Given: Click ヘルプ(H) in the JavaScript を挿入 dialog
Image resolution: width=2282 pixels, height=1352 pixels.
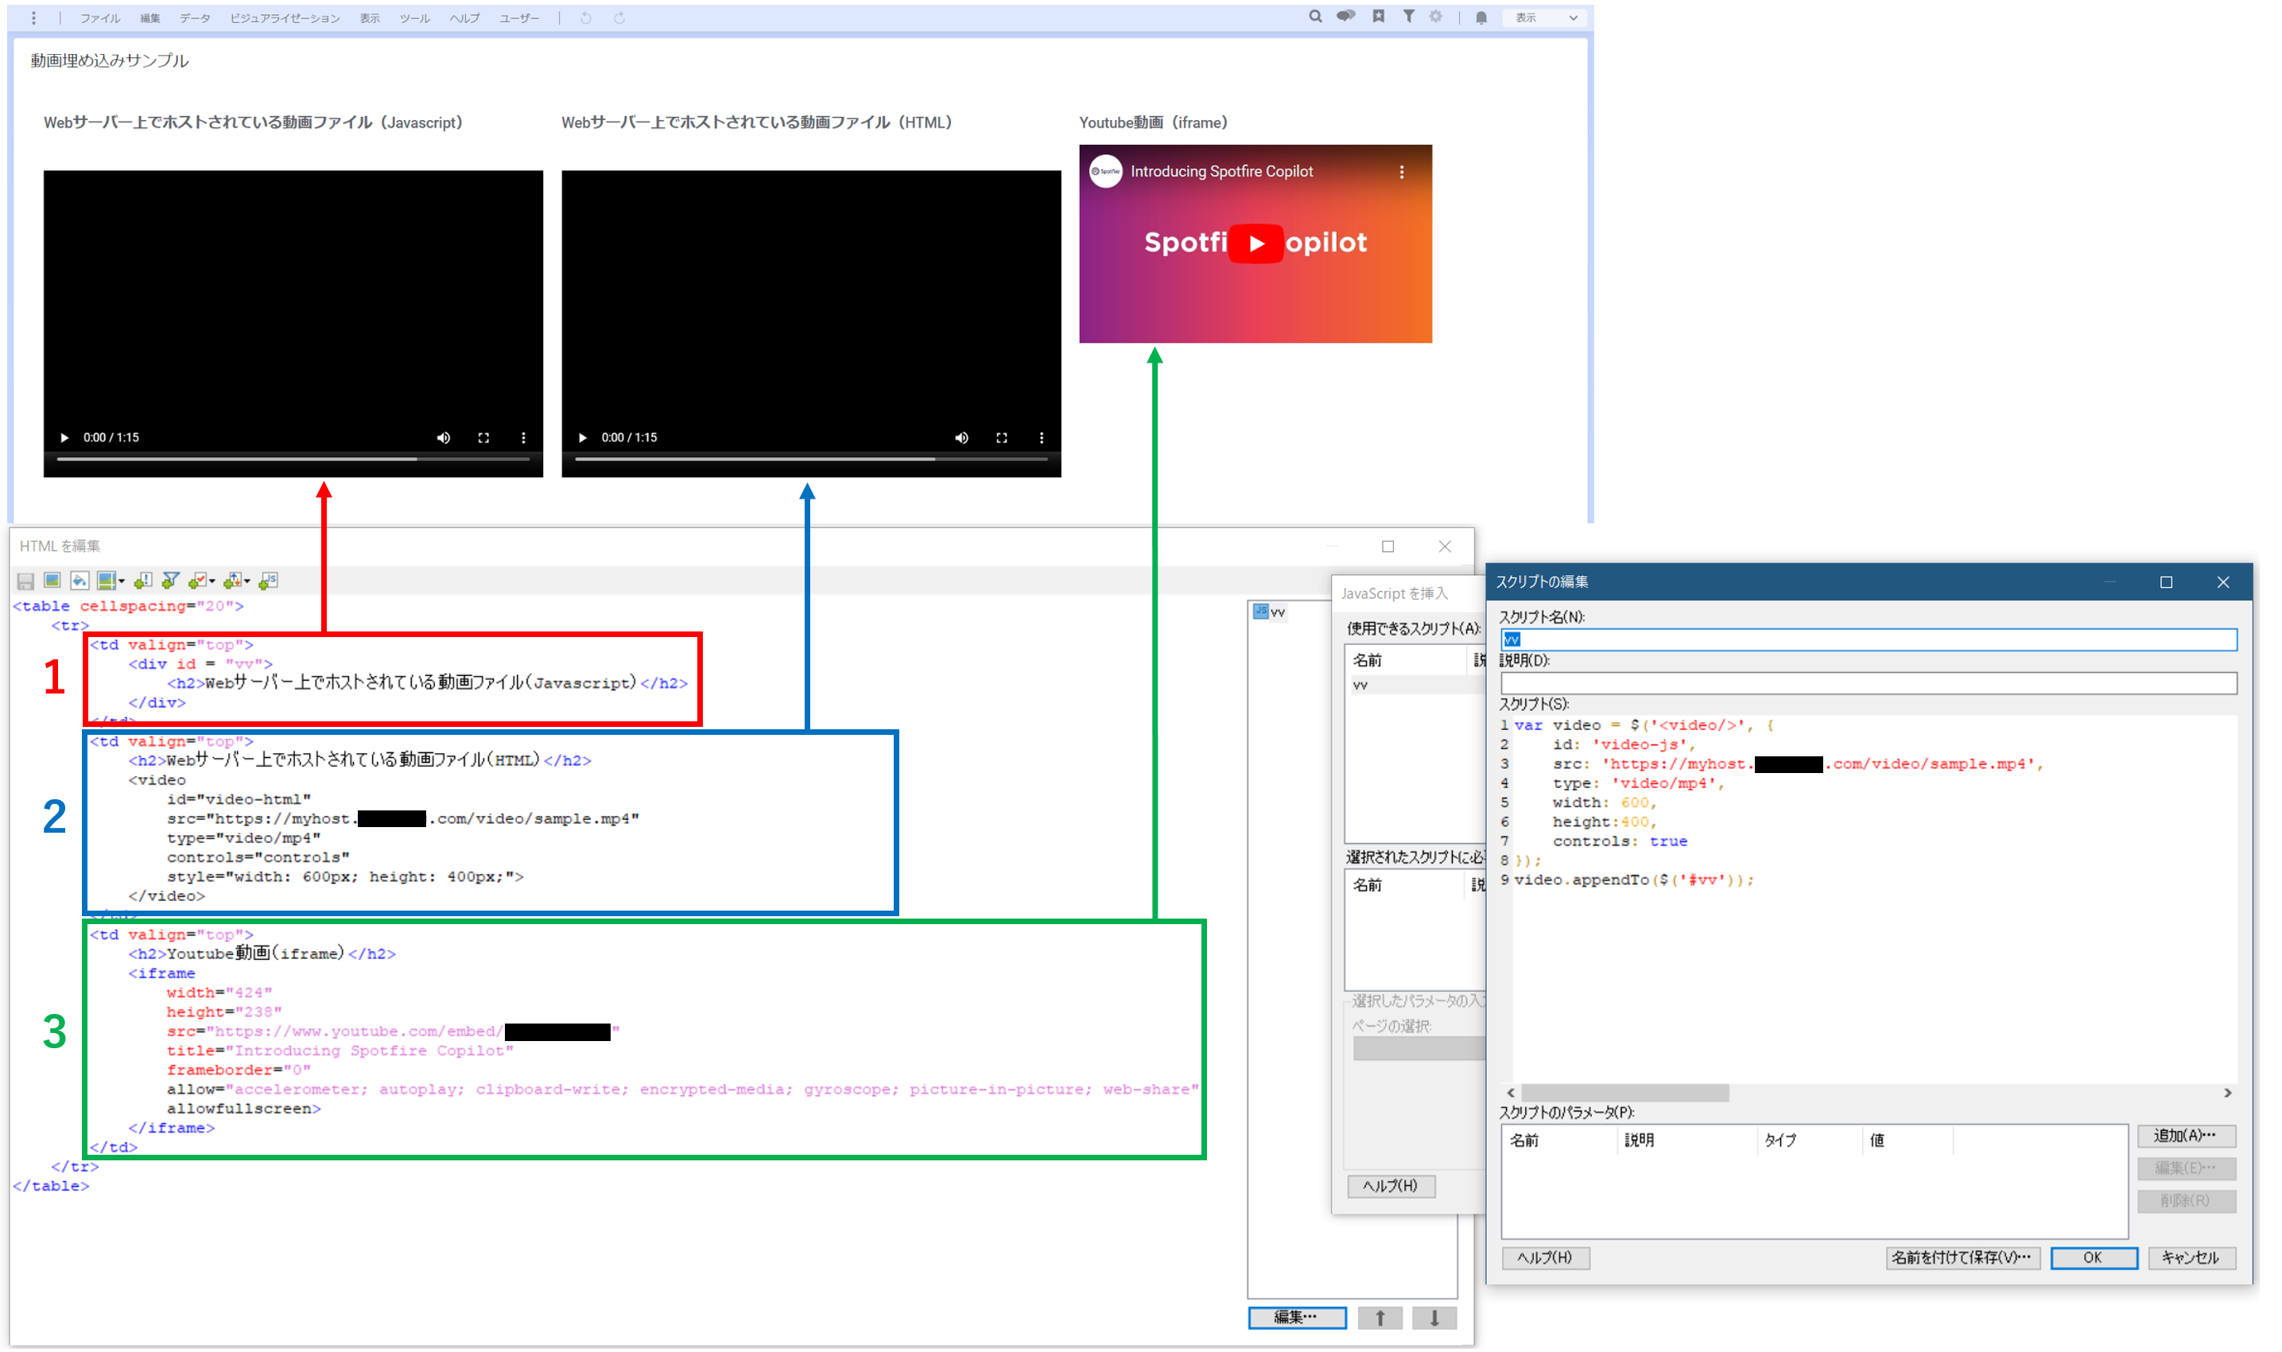Looking at the screenshot, I should 1391,1187.
